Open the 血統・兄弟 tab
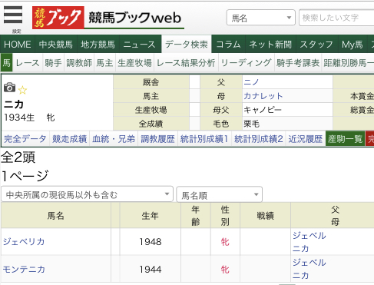This screenshot has height=285, width=374. [x=114, y=139]
